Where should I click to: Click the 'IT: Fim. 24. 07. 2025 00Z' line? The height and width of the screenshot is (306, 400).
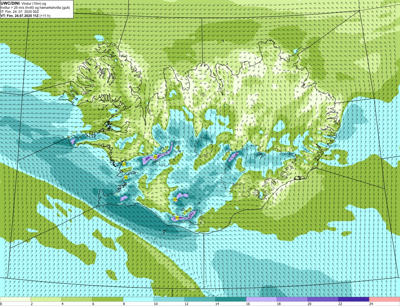[20, 12]
